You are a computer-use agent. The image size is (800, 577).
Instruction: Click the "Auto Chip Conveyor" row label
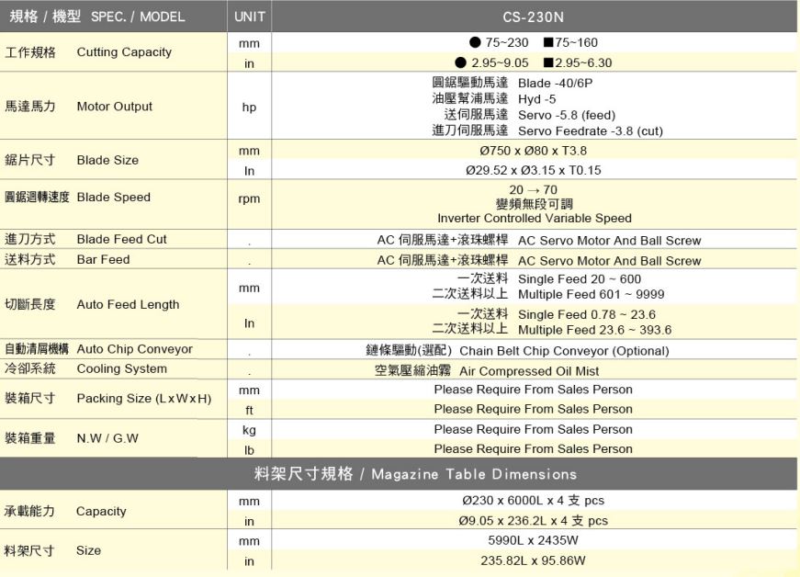click(x=135, y=349)
